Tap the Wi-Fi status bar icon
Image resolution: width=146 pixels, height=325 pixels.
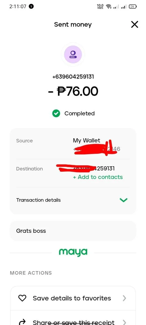(x=109, y=7)
